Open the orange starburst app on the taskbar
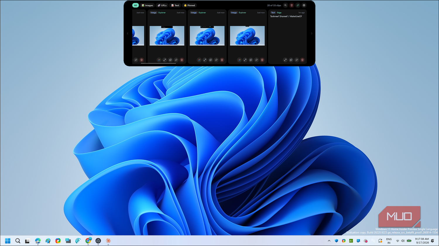 point(108,241)
